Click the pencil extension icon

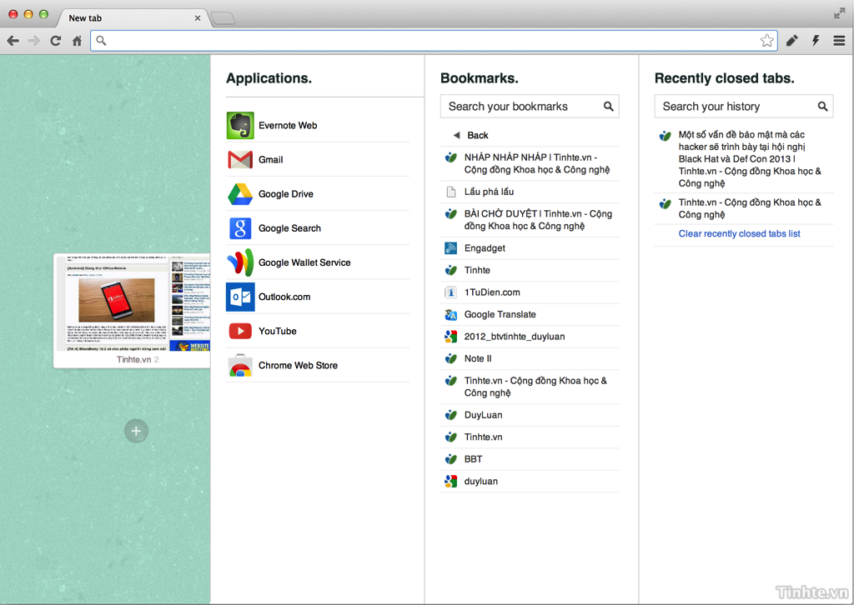792,41
